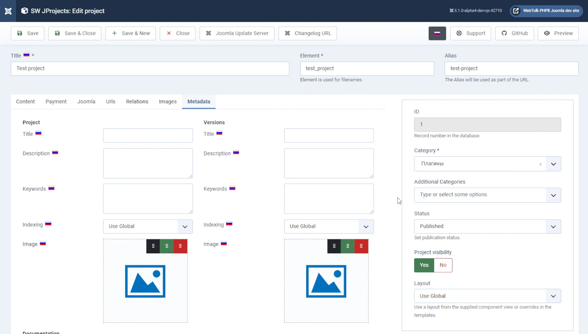588x334 pixels.
Task: Open the Urls tab
Action: tap(111, 101)
